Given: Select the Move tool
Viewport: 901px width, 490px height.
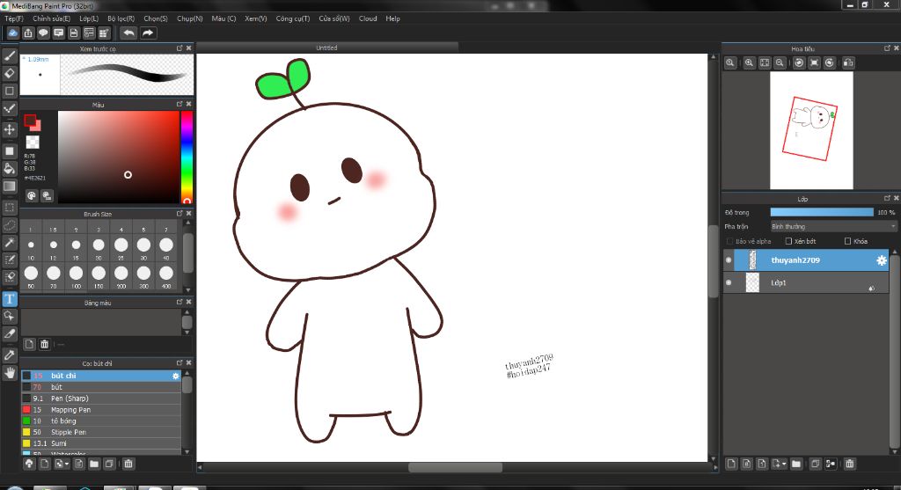Looking at the screenshot, I should click(9, 129).
